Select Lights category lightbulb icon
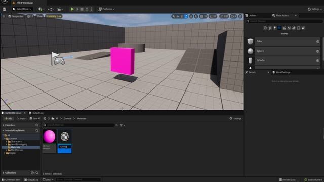This screenshot has height=182, width=324. 275,28
